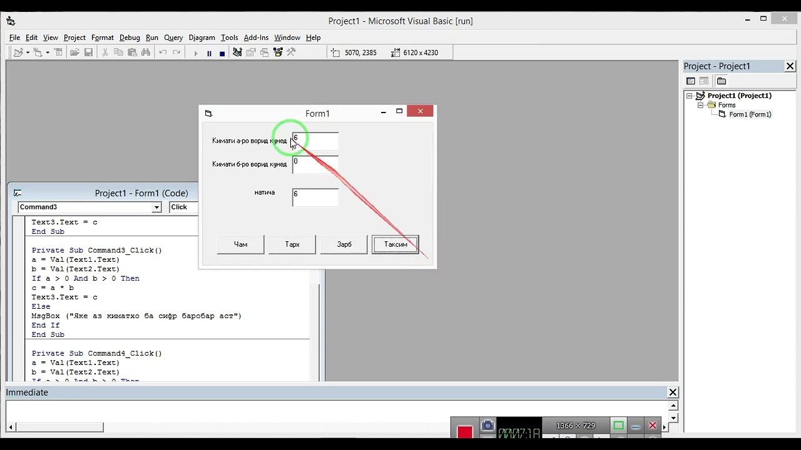Collapse the Forms folder node
The height and width of the screenshot is (450, 801).
(701, 105)
